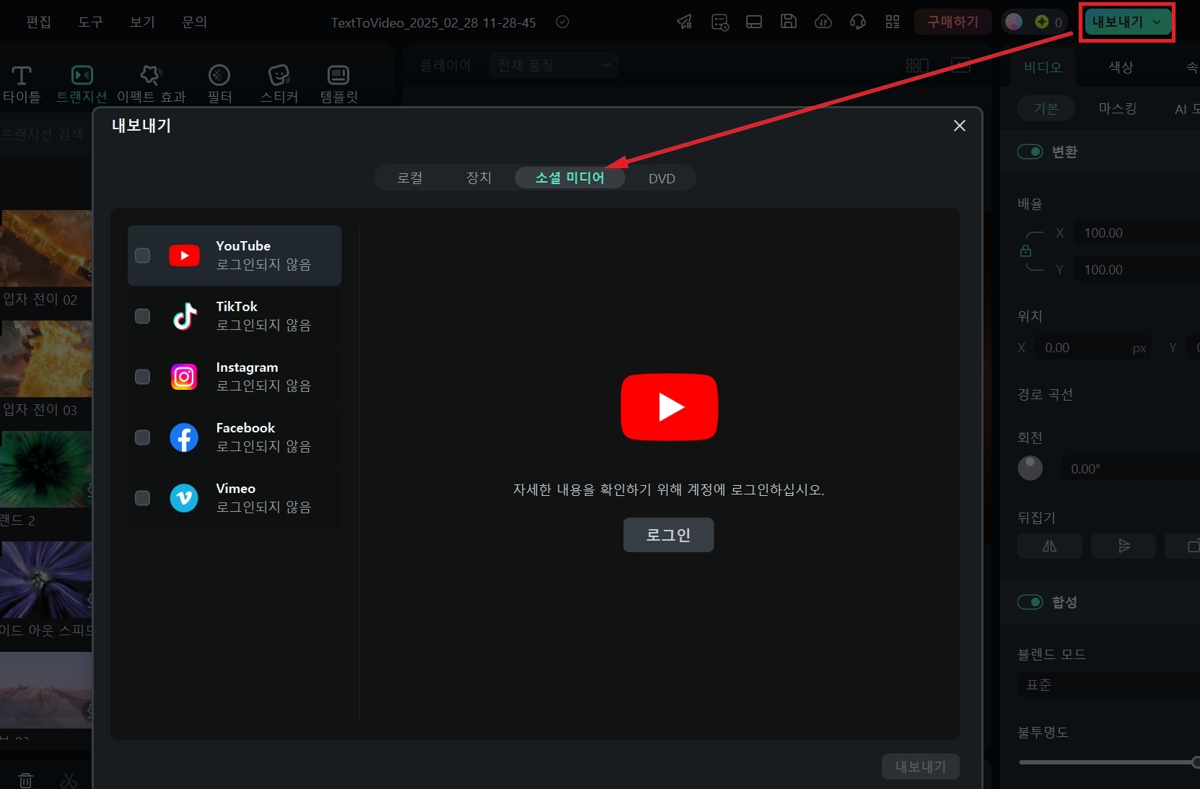Click the task list icon beside the send icon
The width and height of the screenshot is (1200, 789).
719,22
